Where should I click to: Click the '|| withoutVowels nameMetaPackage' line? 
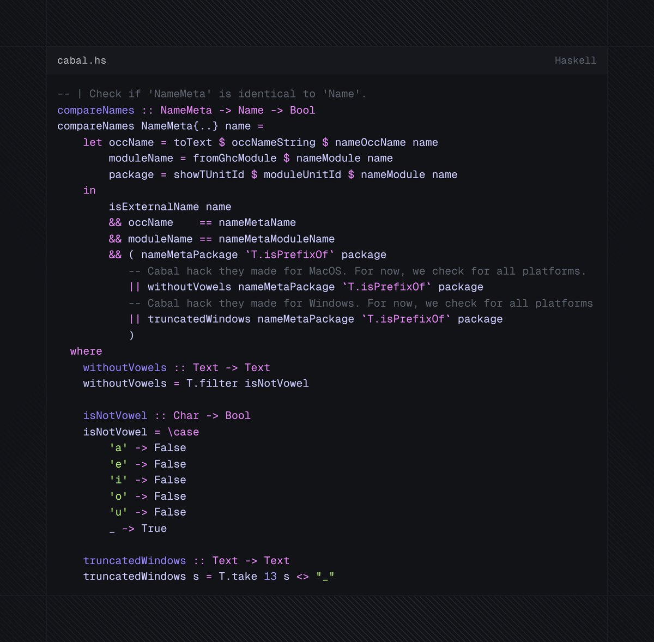tap(306, 287)
